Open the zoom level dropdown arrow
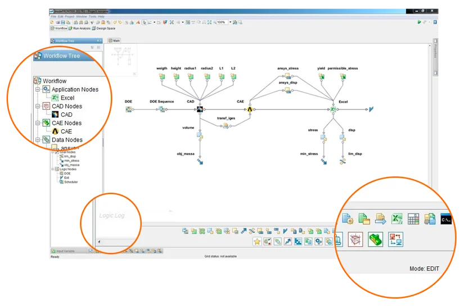The image size is (464, 308). click(x=230, y=22)
